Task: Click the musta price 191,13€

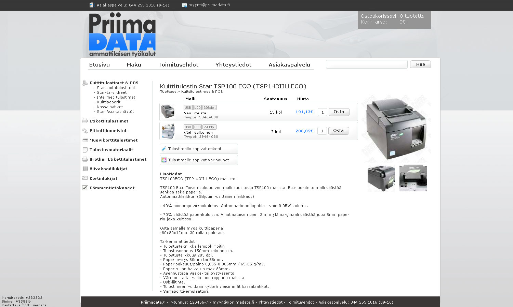Action: click(x=304, y=112)
